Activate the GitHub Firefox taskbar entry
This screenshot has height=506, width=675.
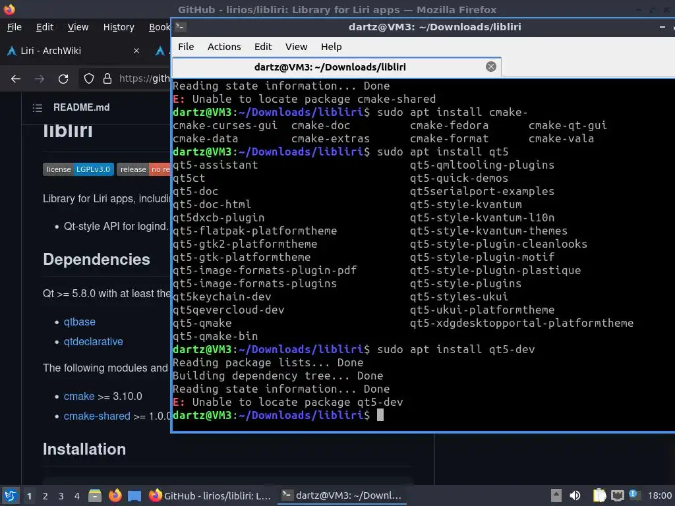[x=210, y=495]
